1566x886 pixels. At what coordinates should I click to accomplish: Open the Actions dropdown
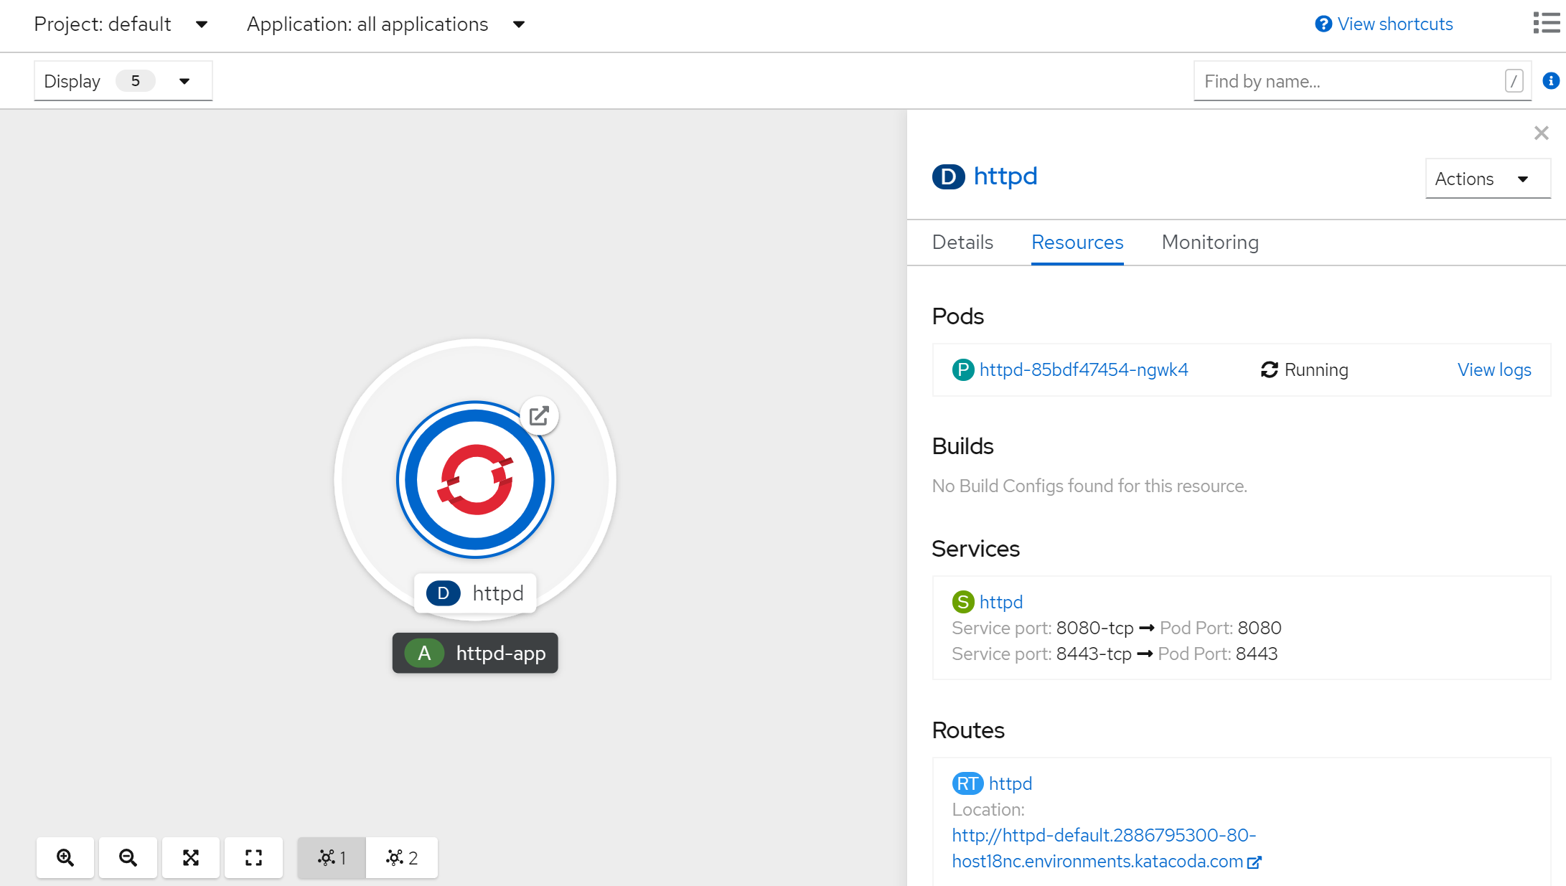click(x=1486, y=179)
